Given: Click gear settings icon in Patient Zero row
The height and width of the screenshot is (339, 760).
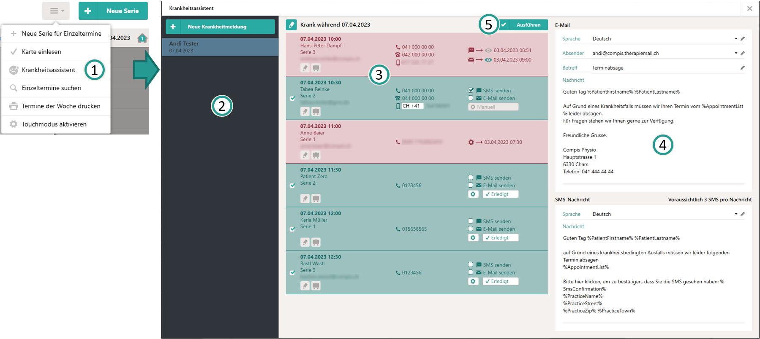Looking at the screenshot, I should coord(473,194).
